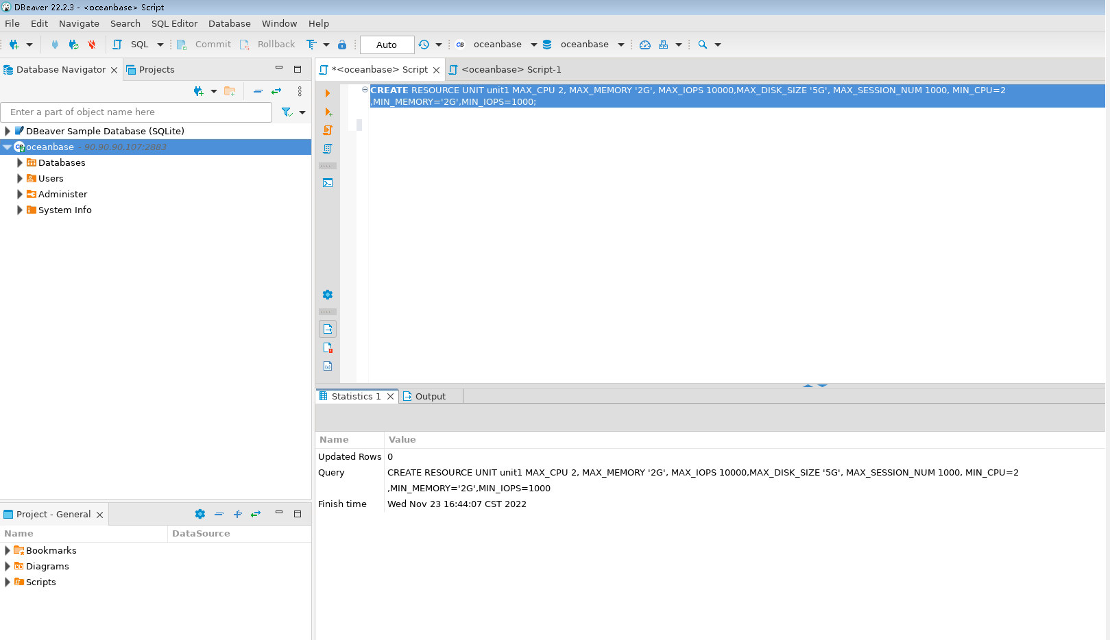This screenshot has height=640, width=1110.
Task: Click the Project panel collapse icon
Action: coord(219,514)
